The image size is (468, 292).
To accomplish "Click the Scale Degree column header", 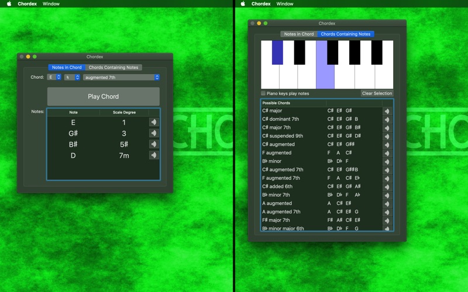I will [x=124, y=112].
